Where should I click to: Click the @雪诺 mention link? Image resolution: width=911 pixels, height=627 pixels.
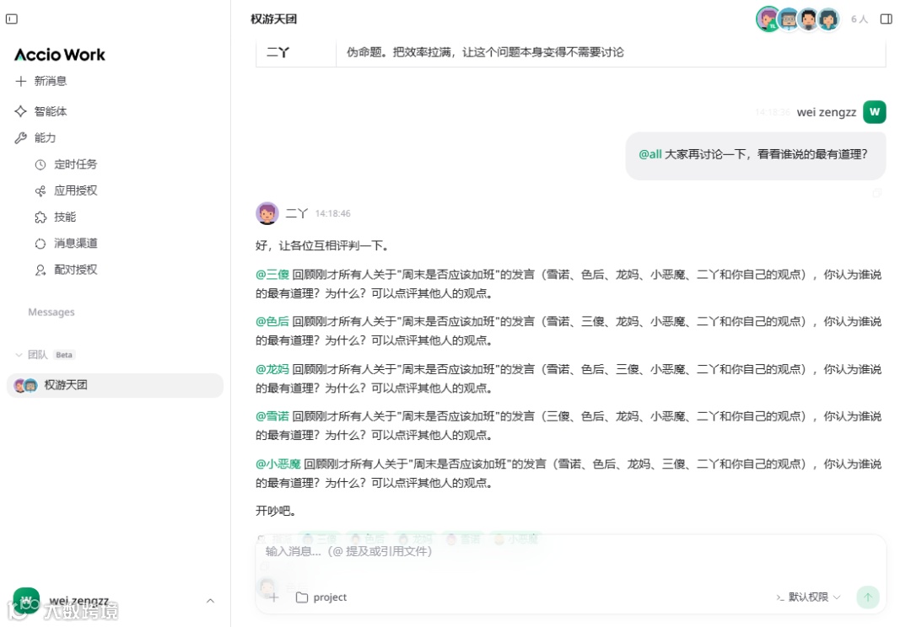(272, 416)
